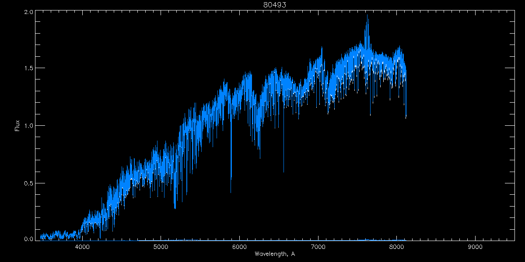Click the spectrum's blue starting edge near 3500
Screen dimensions: 525x262
tap(41, 237)
